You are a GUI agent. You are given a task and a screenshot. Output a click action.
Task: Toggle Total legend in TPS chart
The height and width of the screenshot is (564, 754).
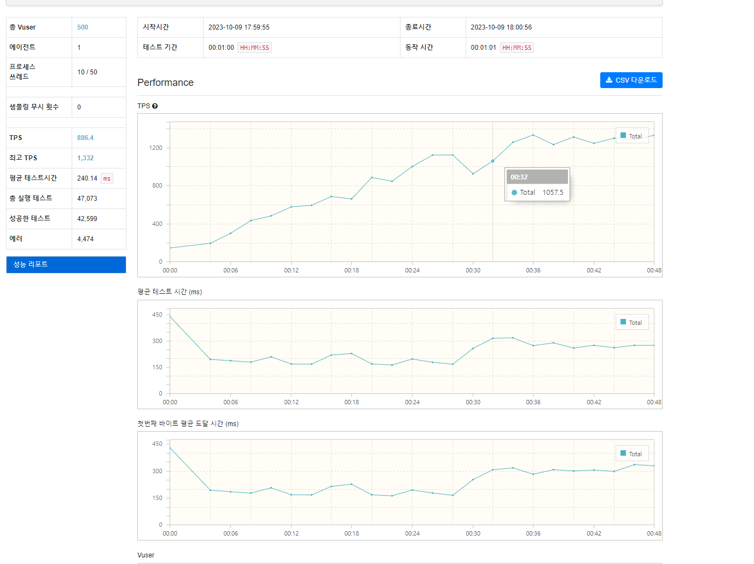[x=632, y=136]
